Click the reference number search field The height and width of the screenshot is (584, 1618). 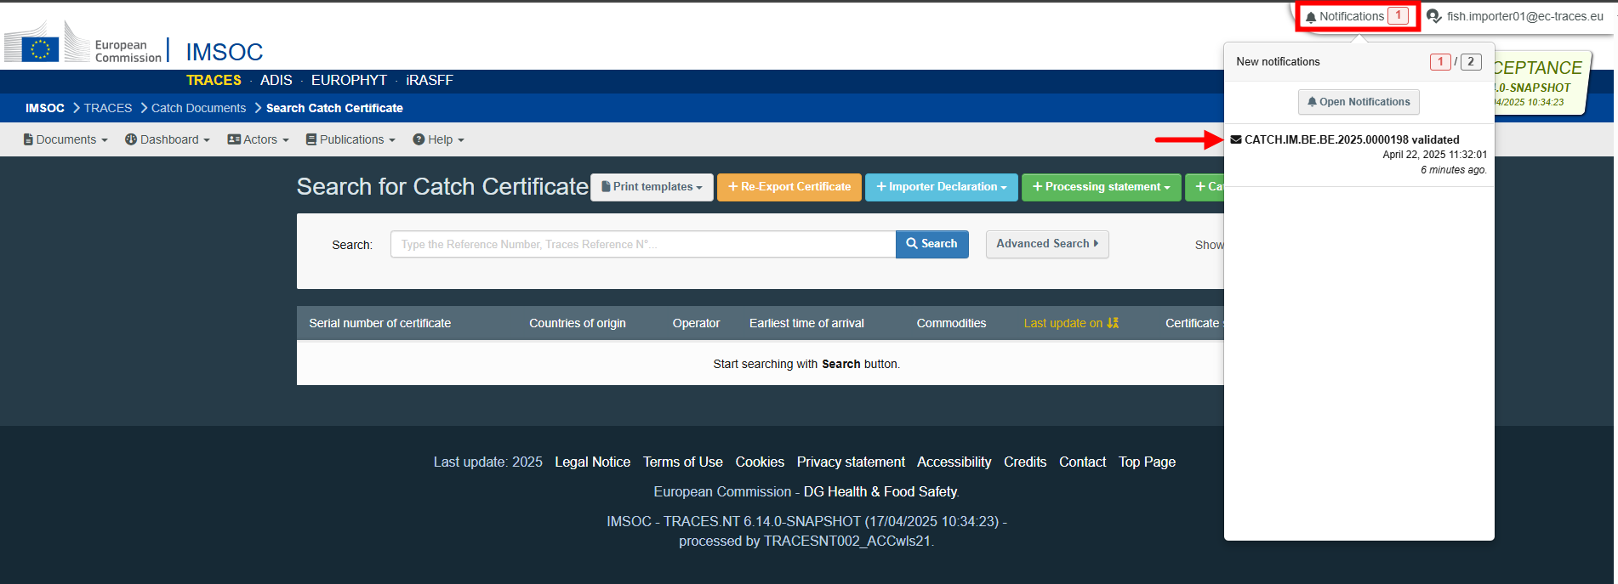tap(642, 244)
